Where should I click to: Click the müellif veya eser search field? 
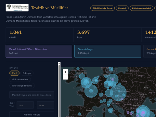(32, 95)
